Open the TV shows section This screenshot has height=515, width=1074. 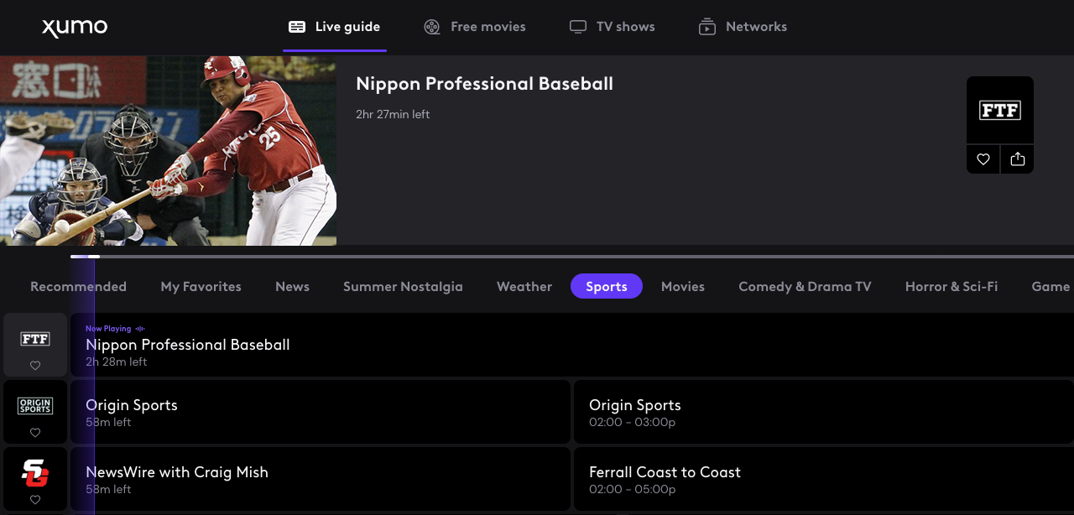coord(613,27)
